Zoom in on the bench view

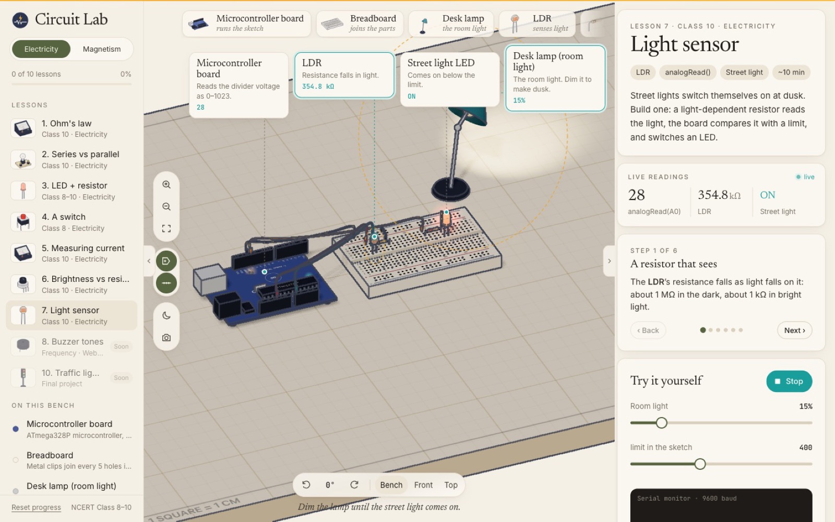point(166,185)
